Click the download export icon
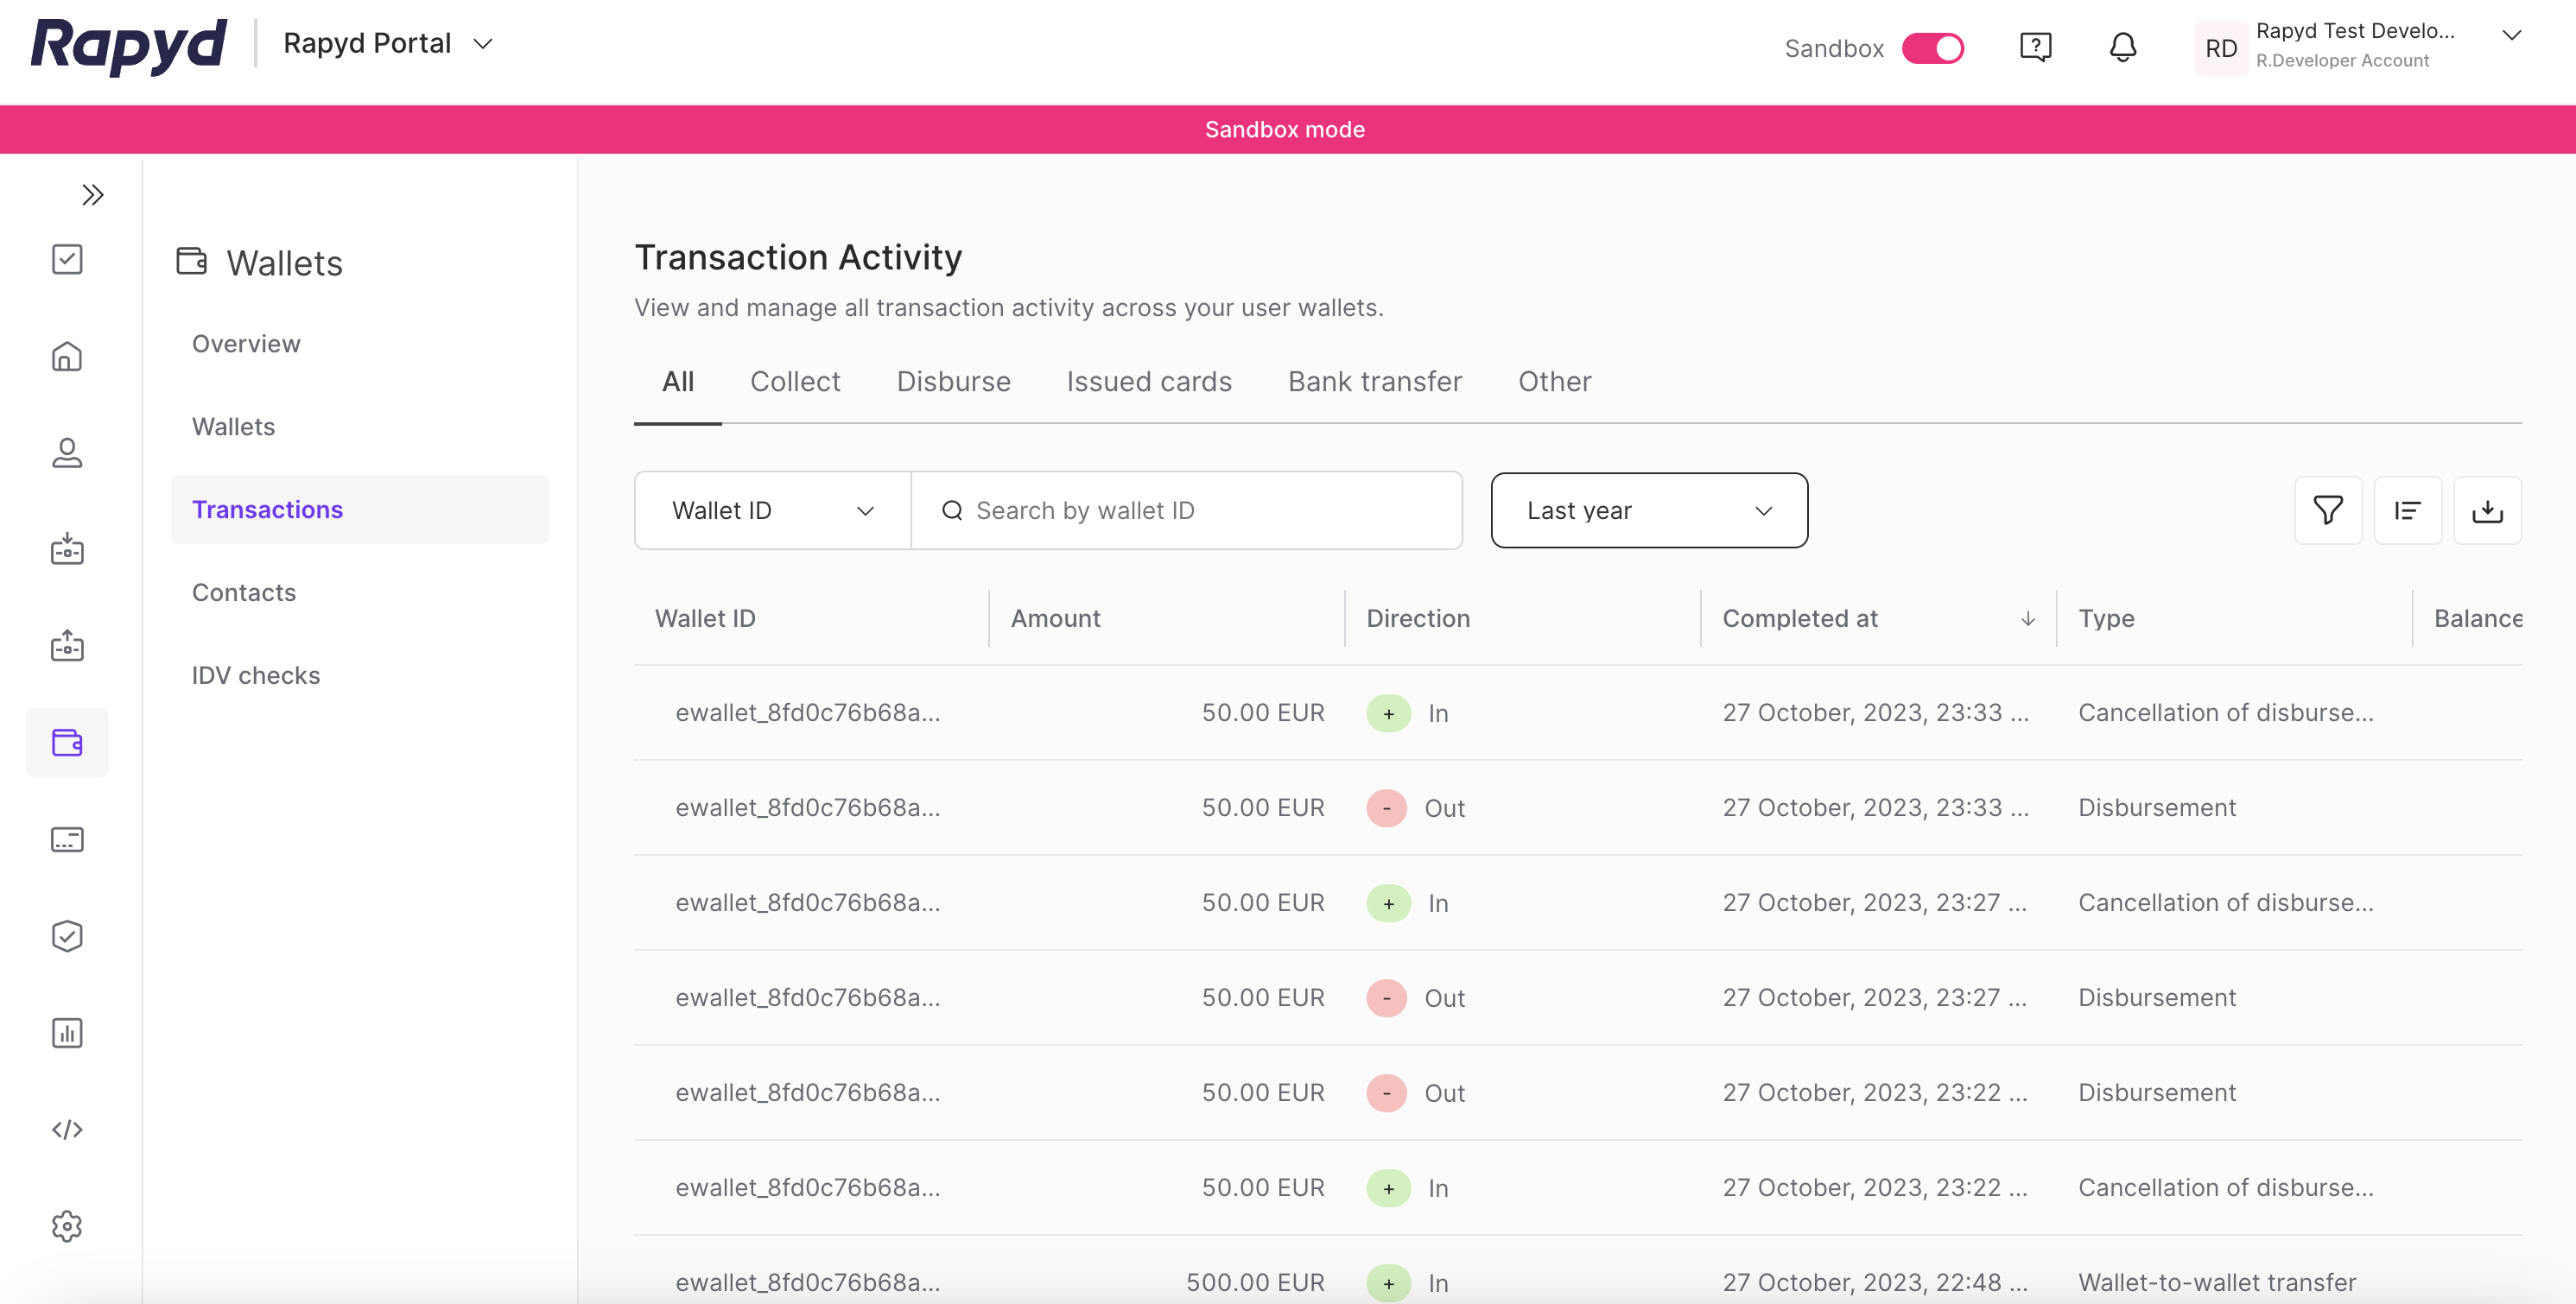 pos(2486,510)
